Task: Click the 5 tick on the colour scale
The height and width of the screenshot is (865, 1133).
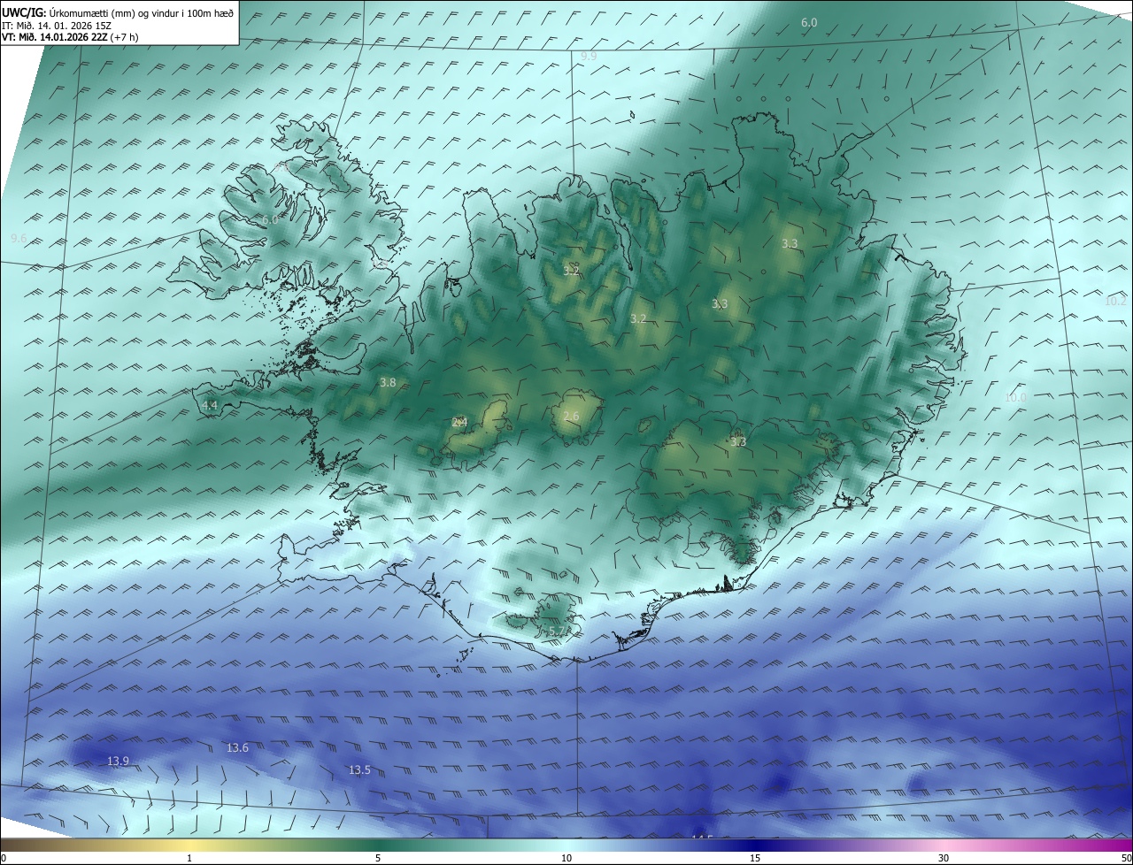Action: (x=378, y=858)
